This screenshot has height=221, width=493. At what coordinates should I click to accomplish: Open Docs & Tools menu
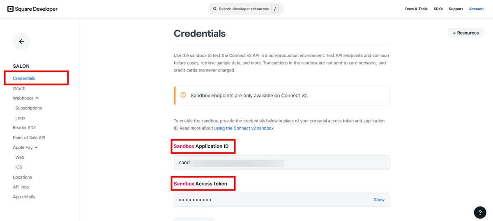pos(416,9)
